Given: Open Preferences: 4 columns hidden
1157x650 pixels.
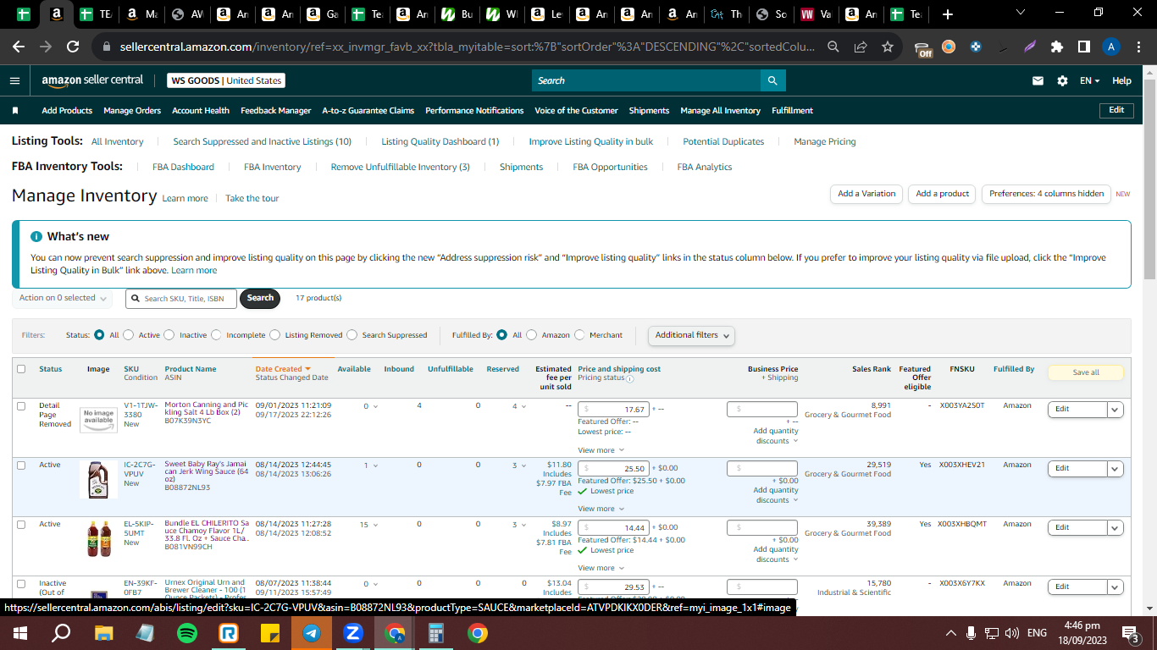Looking at the screenshot, I should click(x=1046, y=194).
